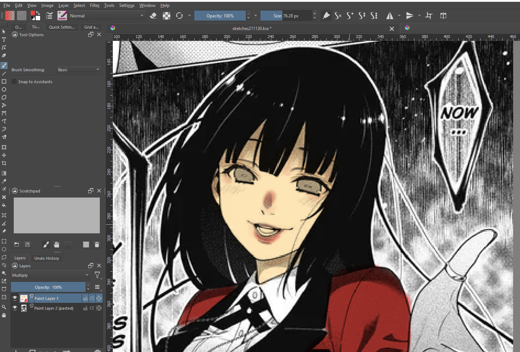The width and height of the screenshot is (520, 352).
Task: Open the File menu
Action: tap(7, 5)
